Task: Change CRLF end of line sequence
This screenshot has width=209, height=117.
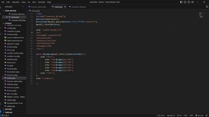Action: (185, 116)
